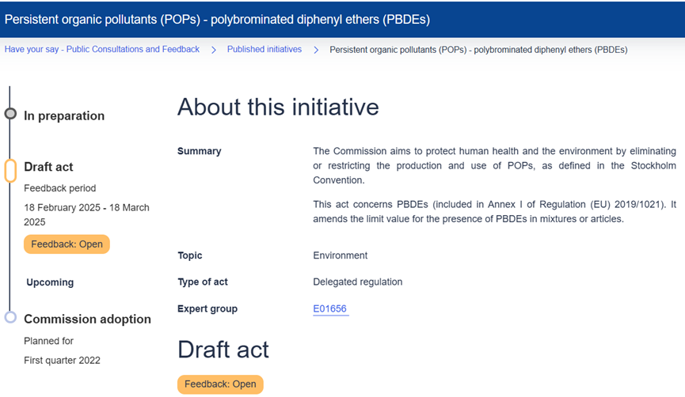Click the feedback period dates text

[86, 215]
